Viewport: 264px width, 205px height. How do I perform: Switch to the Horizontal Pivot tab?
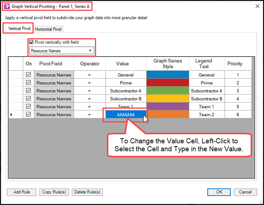click(48, 29)
